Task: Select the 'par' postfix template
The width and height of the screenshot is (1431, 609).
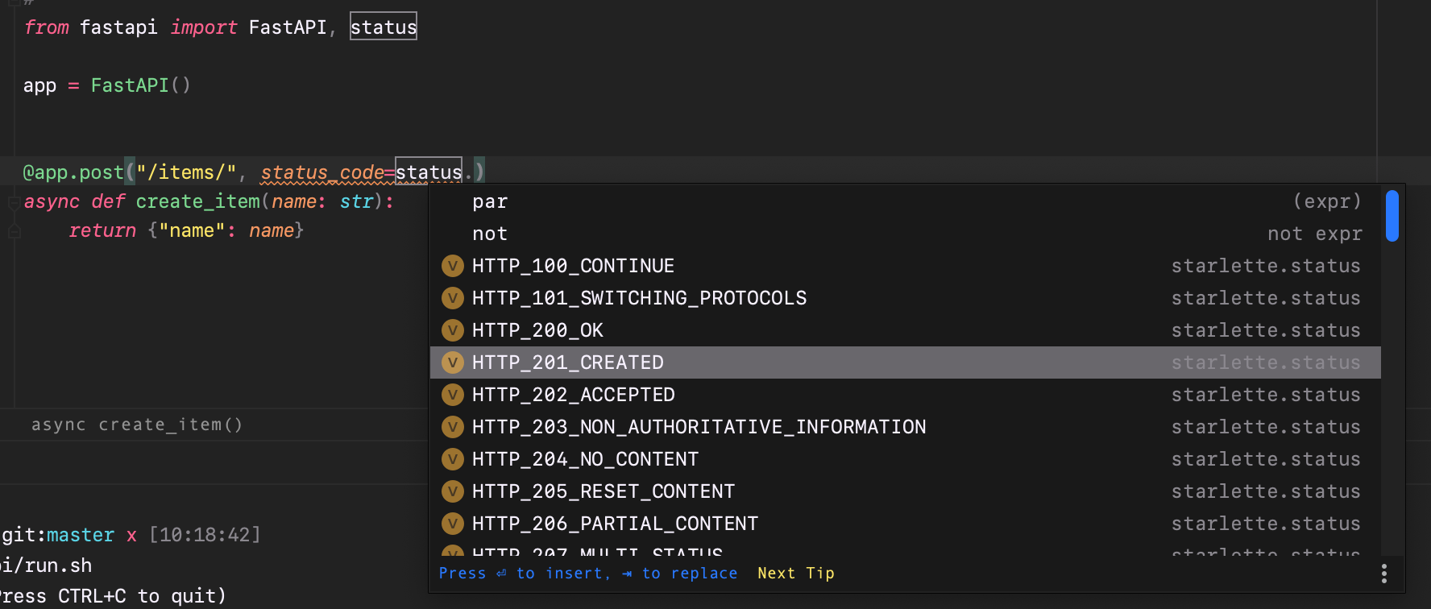Action: pyautogui.click(x=905, y=201)
